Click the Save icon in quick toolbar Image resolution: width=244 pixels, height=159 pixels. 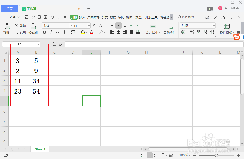pos(27,17)
